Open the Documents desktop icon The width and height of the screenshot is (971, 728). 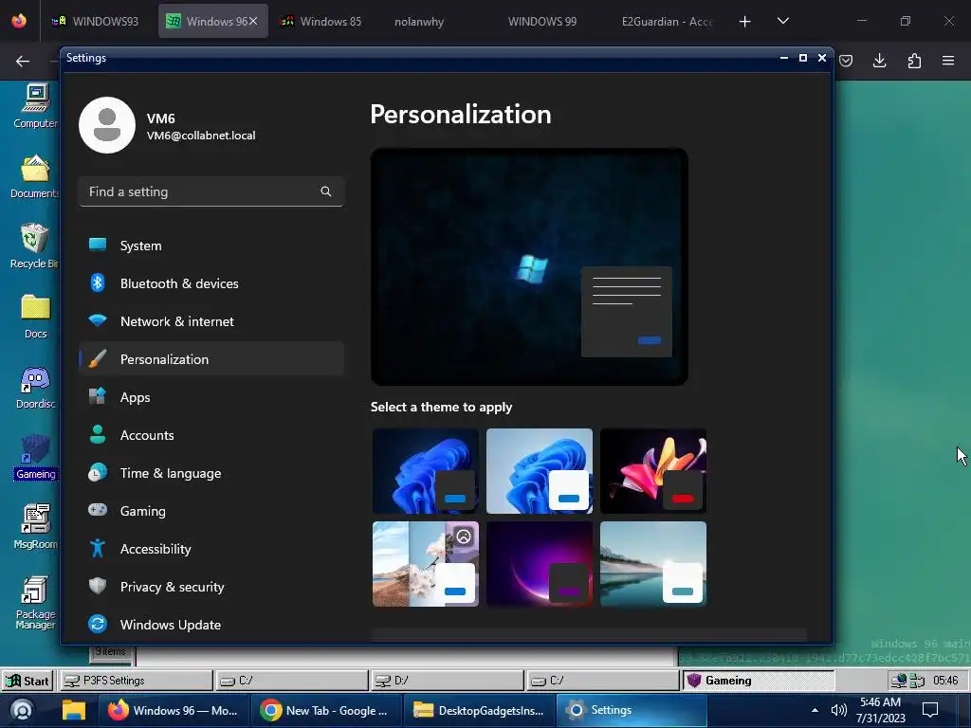pyautogui.click(x=35, y=176)
